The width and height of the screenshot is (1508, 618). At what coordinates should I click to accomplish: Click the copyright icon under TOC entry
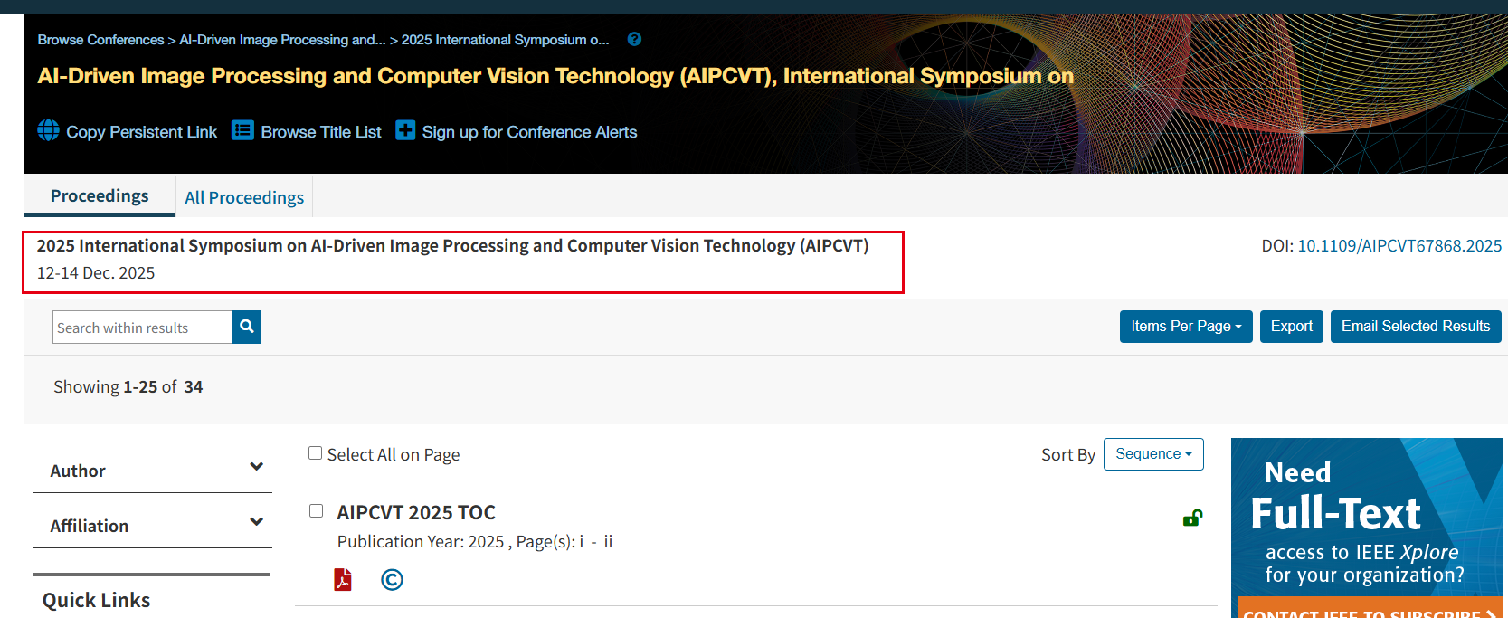[392, 579]
